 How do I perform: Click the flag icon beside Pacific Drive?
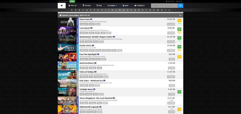click(93, 45)
